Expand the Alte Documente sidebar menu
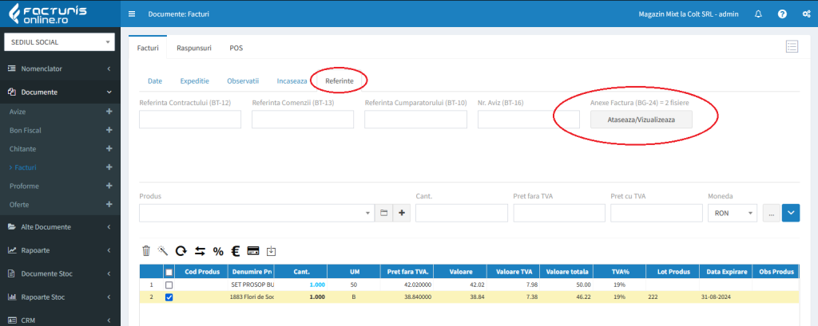 point(61,227)
